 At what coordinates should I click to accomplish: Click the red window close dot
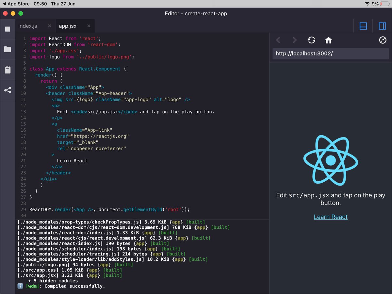5,13
